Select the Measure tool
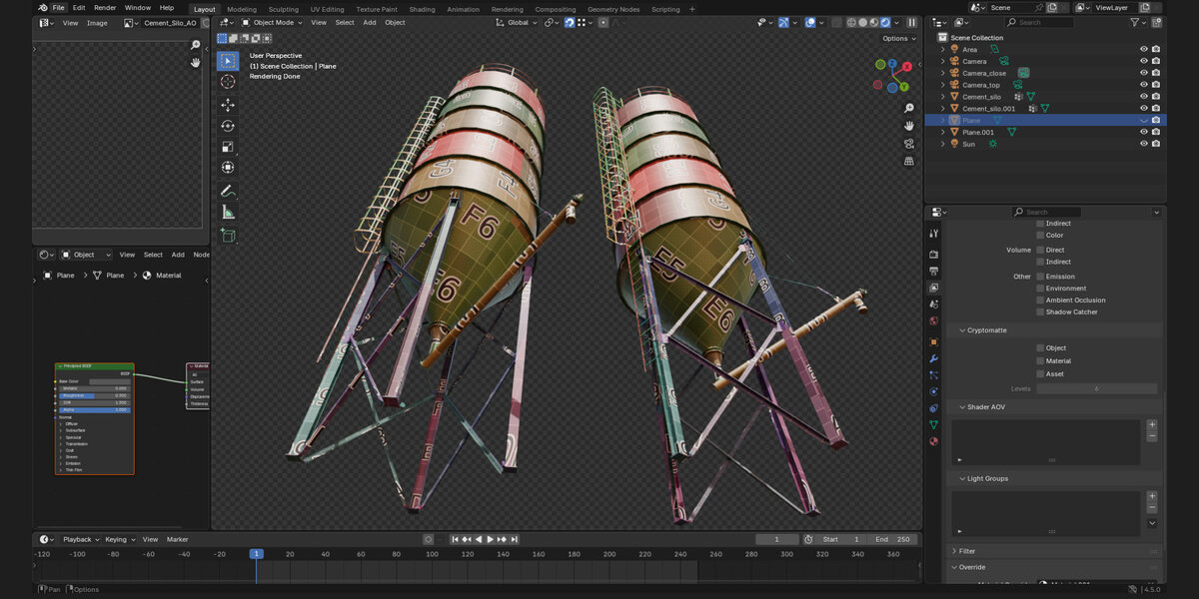 [228, 212]
